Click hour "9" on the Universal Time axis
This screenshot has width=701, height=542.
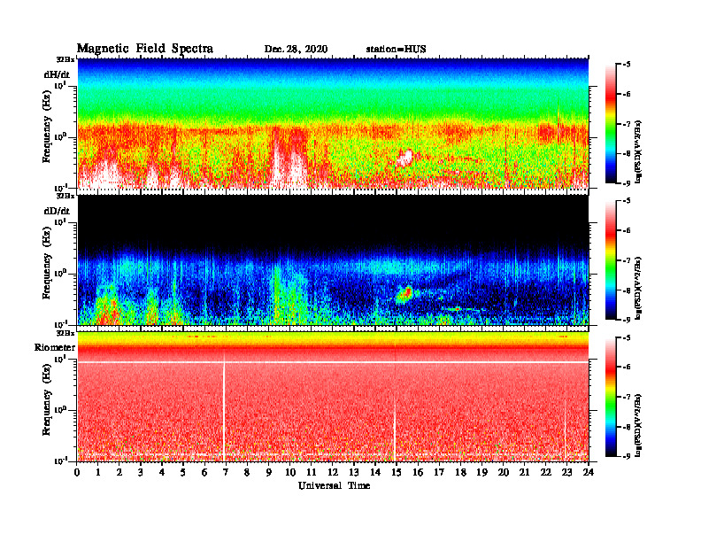(x=269, y=472)
